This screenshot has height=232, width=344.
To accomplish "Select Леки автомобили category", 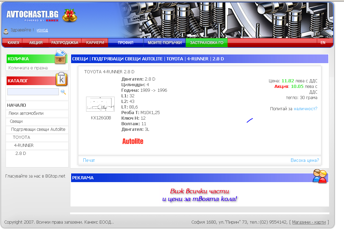I will (26, 113).
